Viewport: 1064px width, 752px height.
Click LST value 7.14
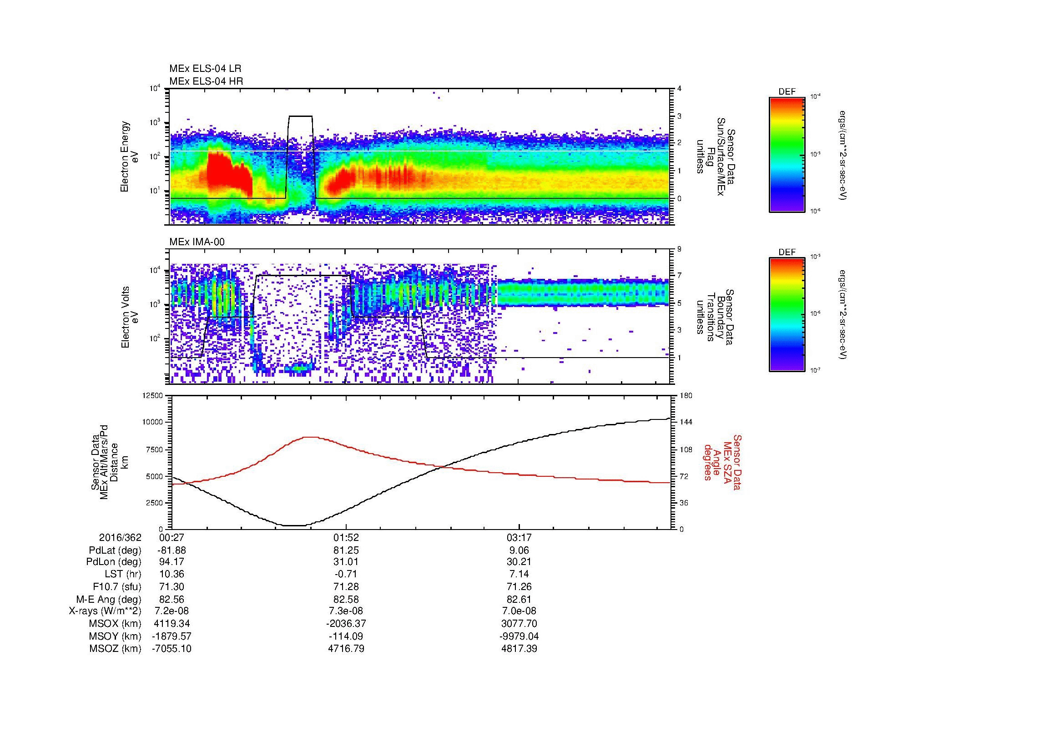(519, 574)
